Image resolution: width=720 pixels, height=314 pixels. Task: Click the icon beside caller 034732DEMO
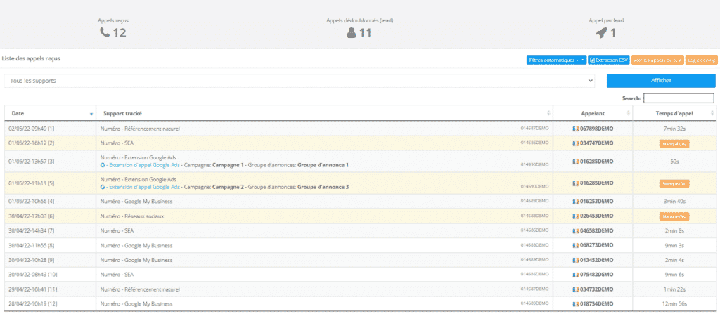576,289
